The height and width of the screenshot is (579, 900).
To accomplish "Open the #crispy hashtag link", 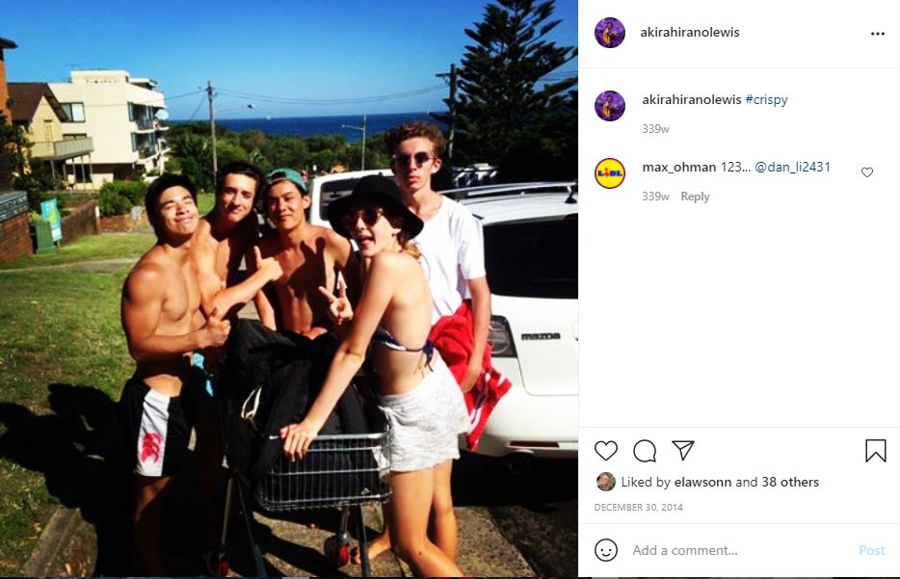I will pos(766,99).
